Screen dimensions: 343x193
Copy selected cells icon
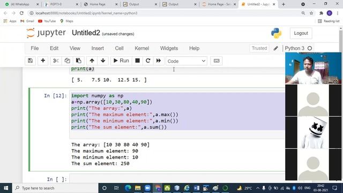click(x=67, y=61)
